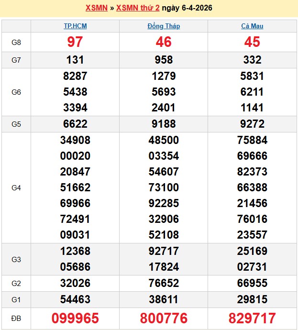Viewport: 298px width, 330px height.
Task: Open the Cà Mau province link
Action: [x=252, y=26]
